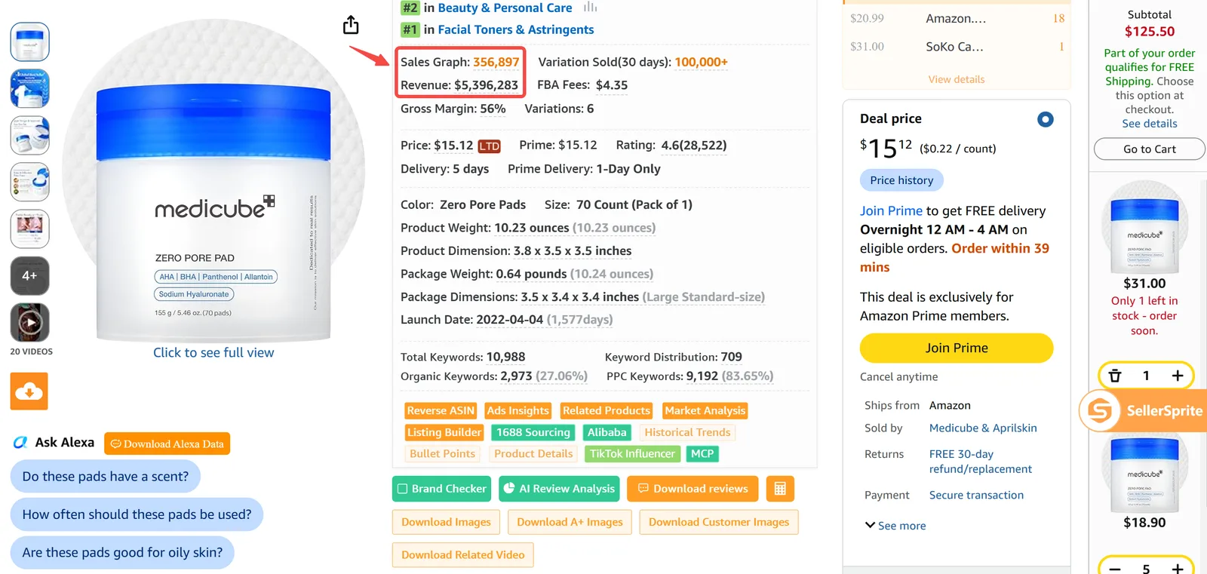
Task: Select the face close-up thumbnail
Action: 29,229
